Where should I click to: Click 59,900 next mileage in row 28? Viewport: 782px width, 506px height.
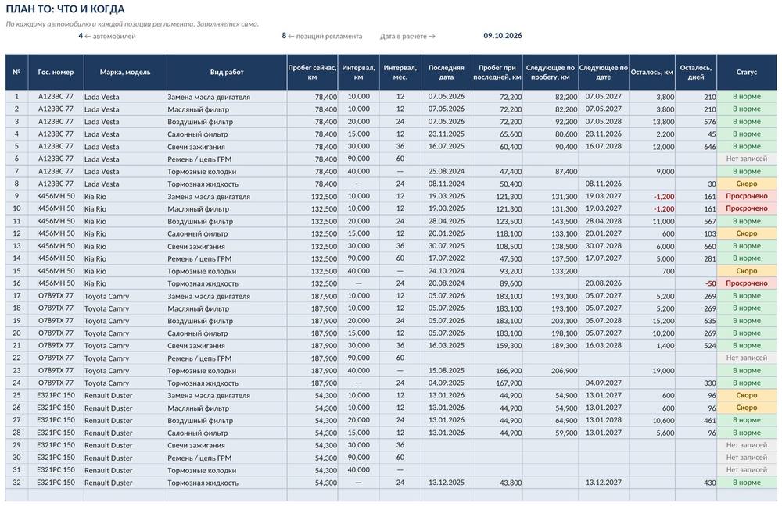coord(551,433)
